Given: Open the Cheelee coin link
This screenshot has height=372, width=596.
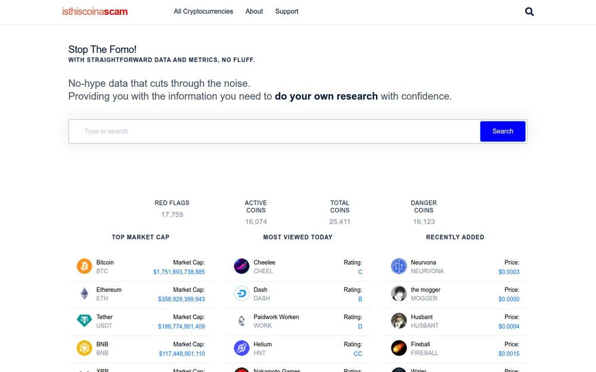Looking at the screenshot, I should point(264,262).
